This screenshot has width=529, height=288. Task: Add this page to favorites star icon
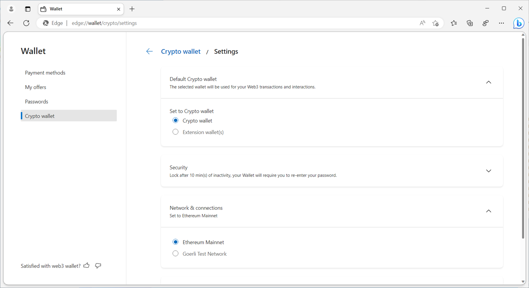click(436, 23)
